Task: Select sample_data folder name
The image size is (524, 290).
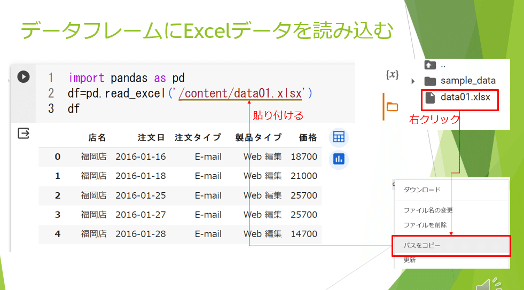Action: [x=468, y=81]
